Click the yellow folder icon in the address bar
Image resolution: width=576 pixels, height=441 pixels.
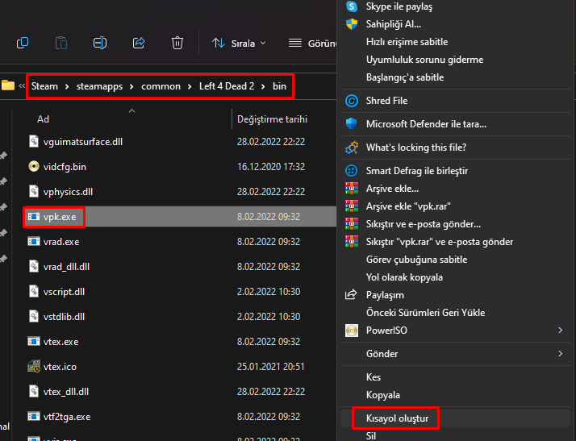pyautogui.click(x=8, y=85)
